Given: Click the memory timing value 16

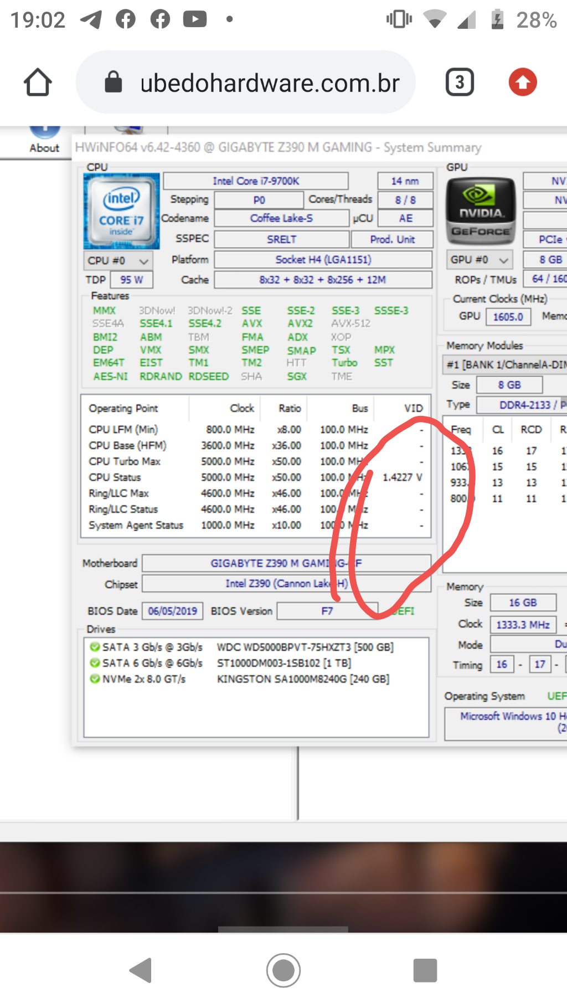Looking at the screenshot, I should (x=502, y=664).
